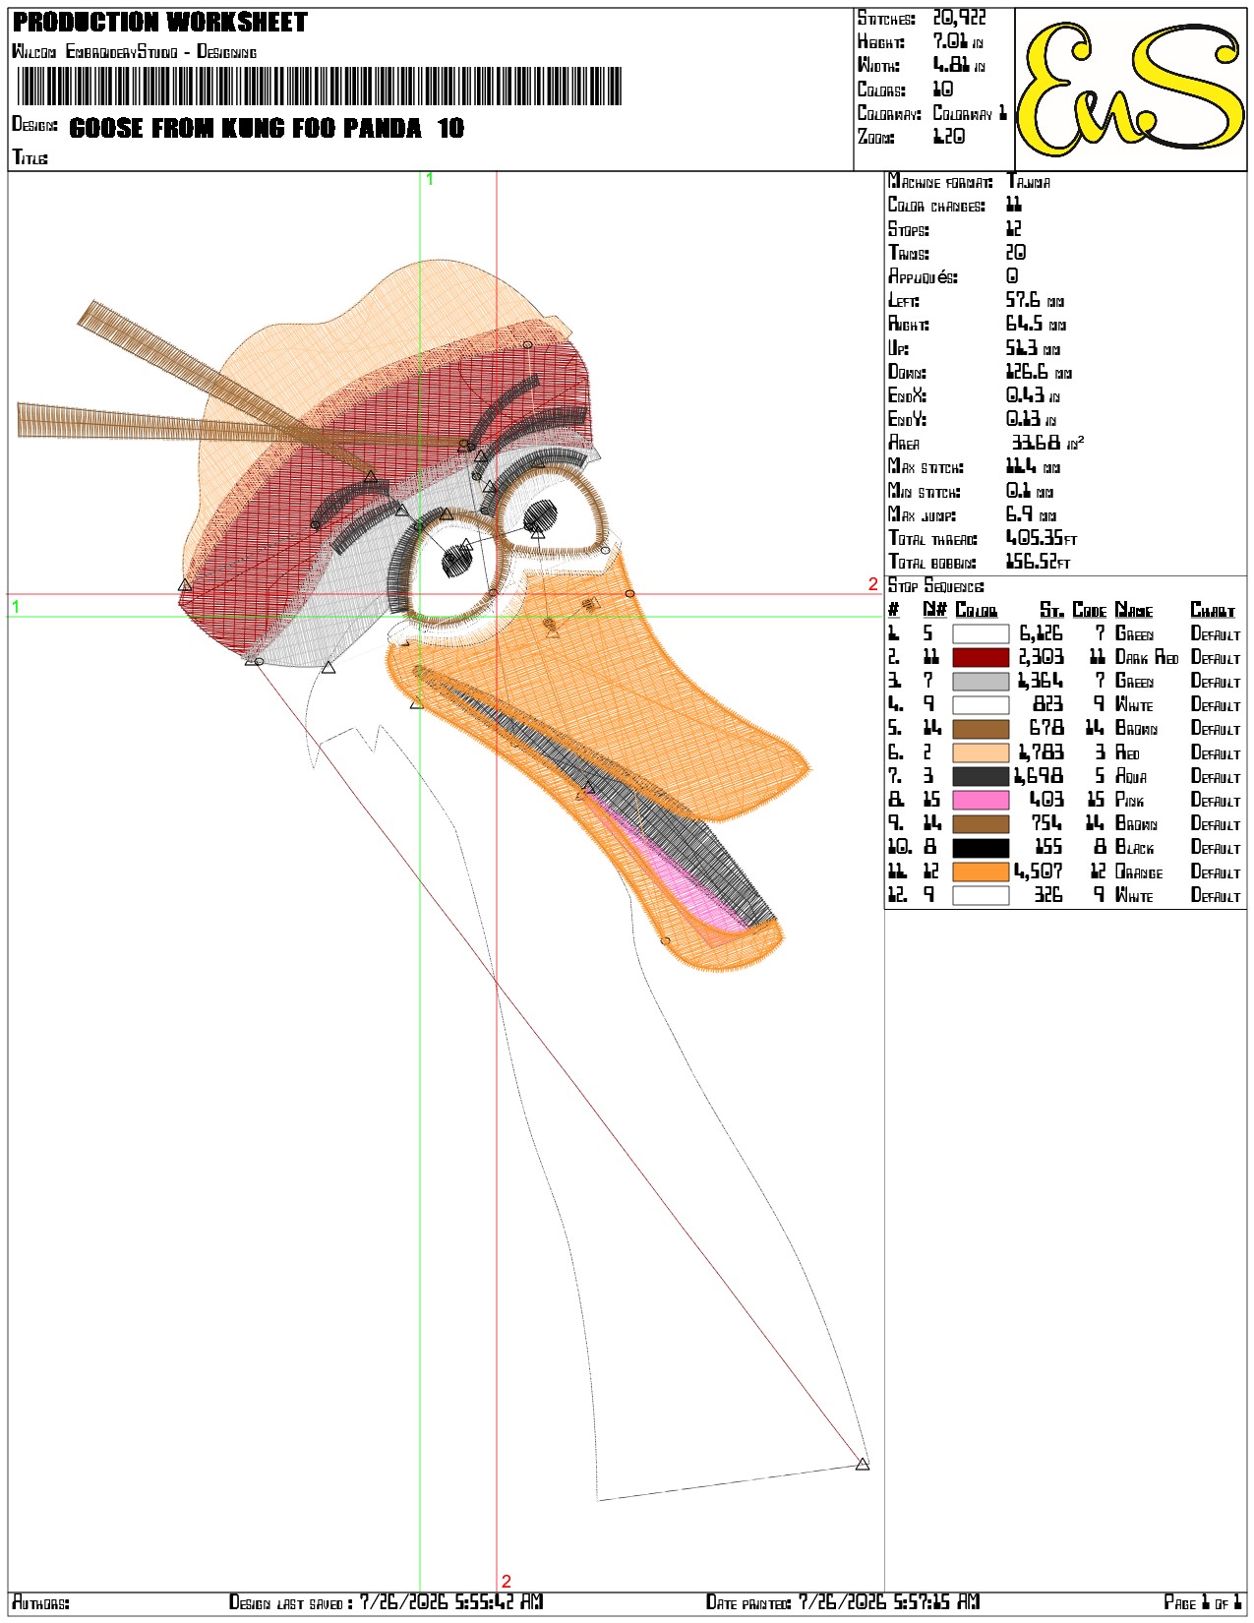Click the Authors label in the footer
The width and height of the screenshot is (1254, 1623).
pyautogui.click(x=40, y=1603)
